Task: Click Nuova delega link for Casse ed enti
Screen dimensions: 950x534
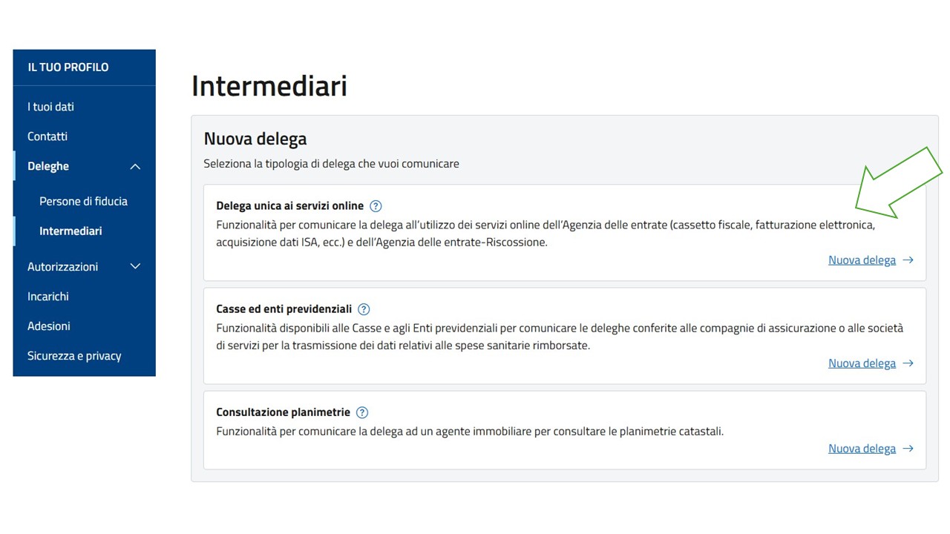Action: [x=862, y=363]
